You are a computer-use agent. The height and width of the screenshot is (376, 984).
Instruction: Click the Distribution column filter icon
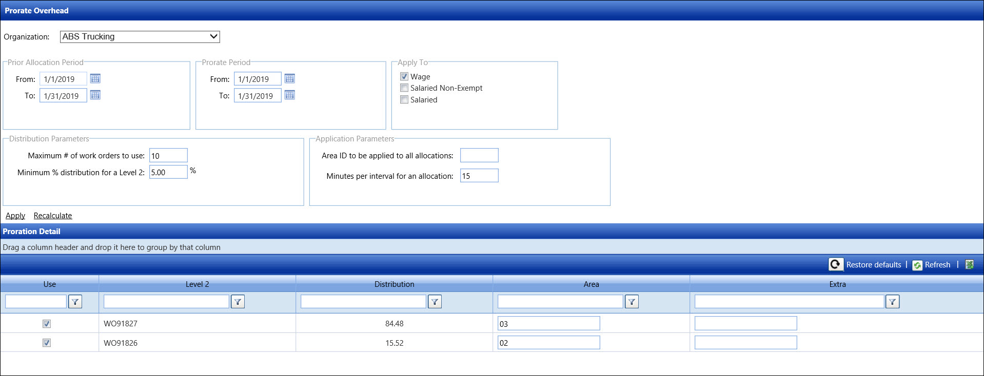pos(435,302)
